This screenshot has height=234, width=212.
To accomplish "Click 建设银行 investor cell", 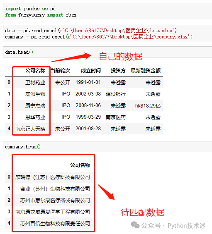I will pyautogui.click(x=116, y=94).
